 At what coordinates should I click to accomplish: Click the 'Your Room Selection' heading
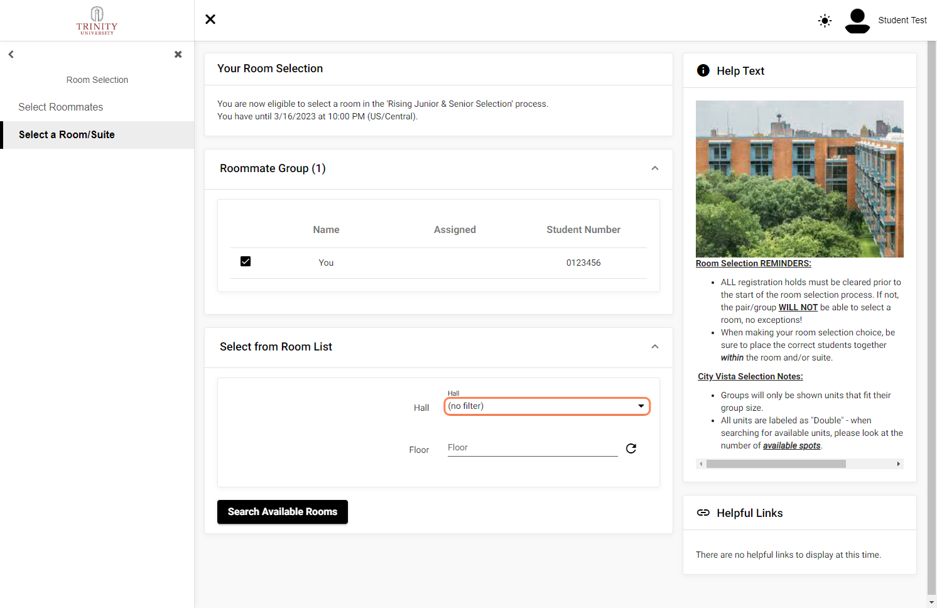tap(270, 69)
